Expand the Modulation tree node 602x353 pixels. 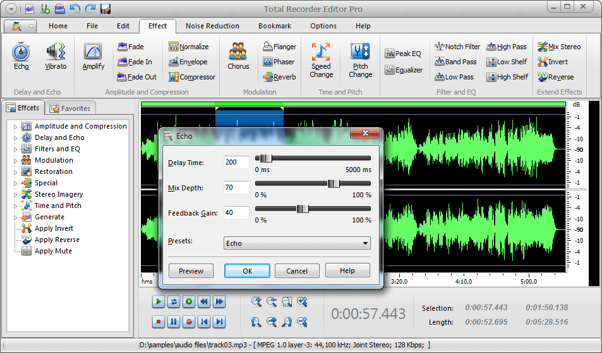tap(15, 161)
